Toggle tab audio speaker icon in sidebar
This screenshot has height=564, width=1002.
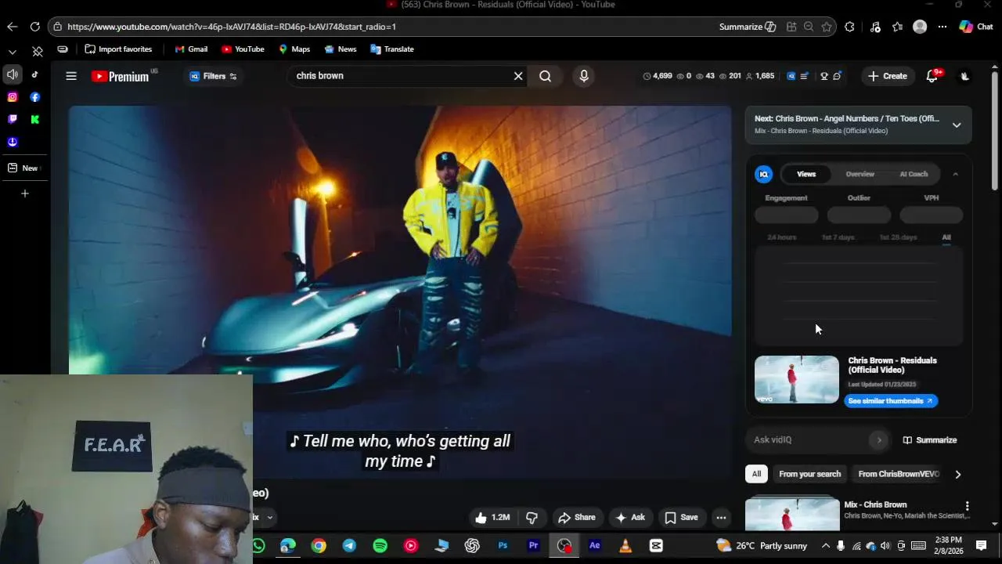[x=13, y=75]
